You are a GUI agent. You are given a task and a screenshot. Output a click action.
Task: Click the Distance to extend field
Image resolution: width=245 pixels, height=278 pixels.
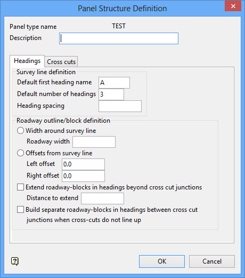click(x=102, y=198)
